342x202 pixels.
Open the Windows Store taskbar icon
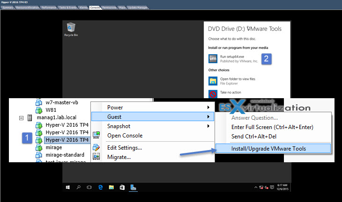tap(122, 187)
